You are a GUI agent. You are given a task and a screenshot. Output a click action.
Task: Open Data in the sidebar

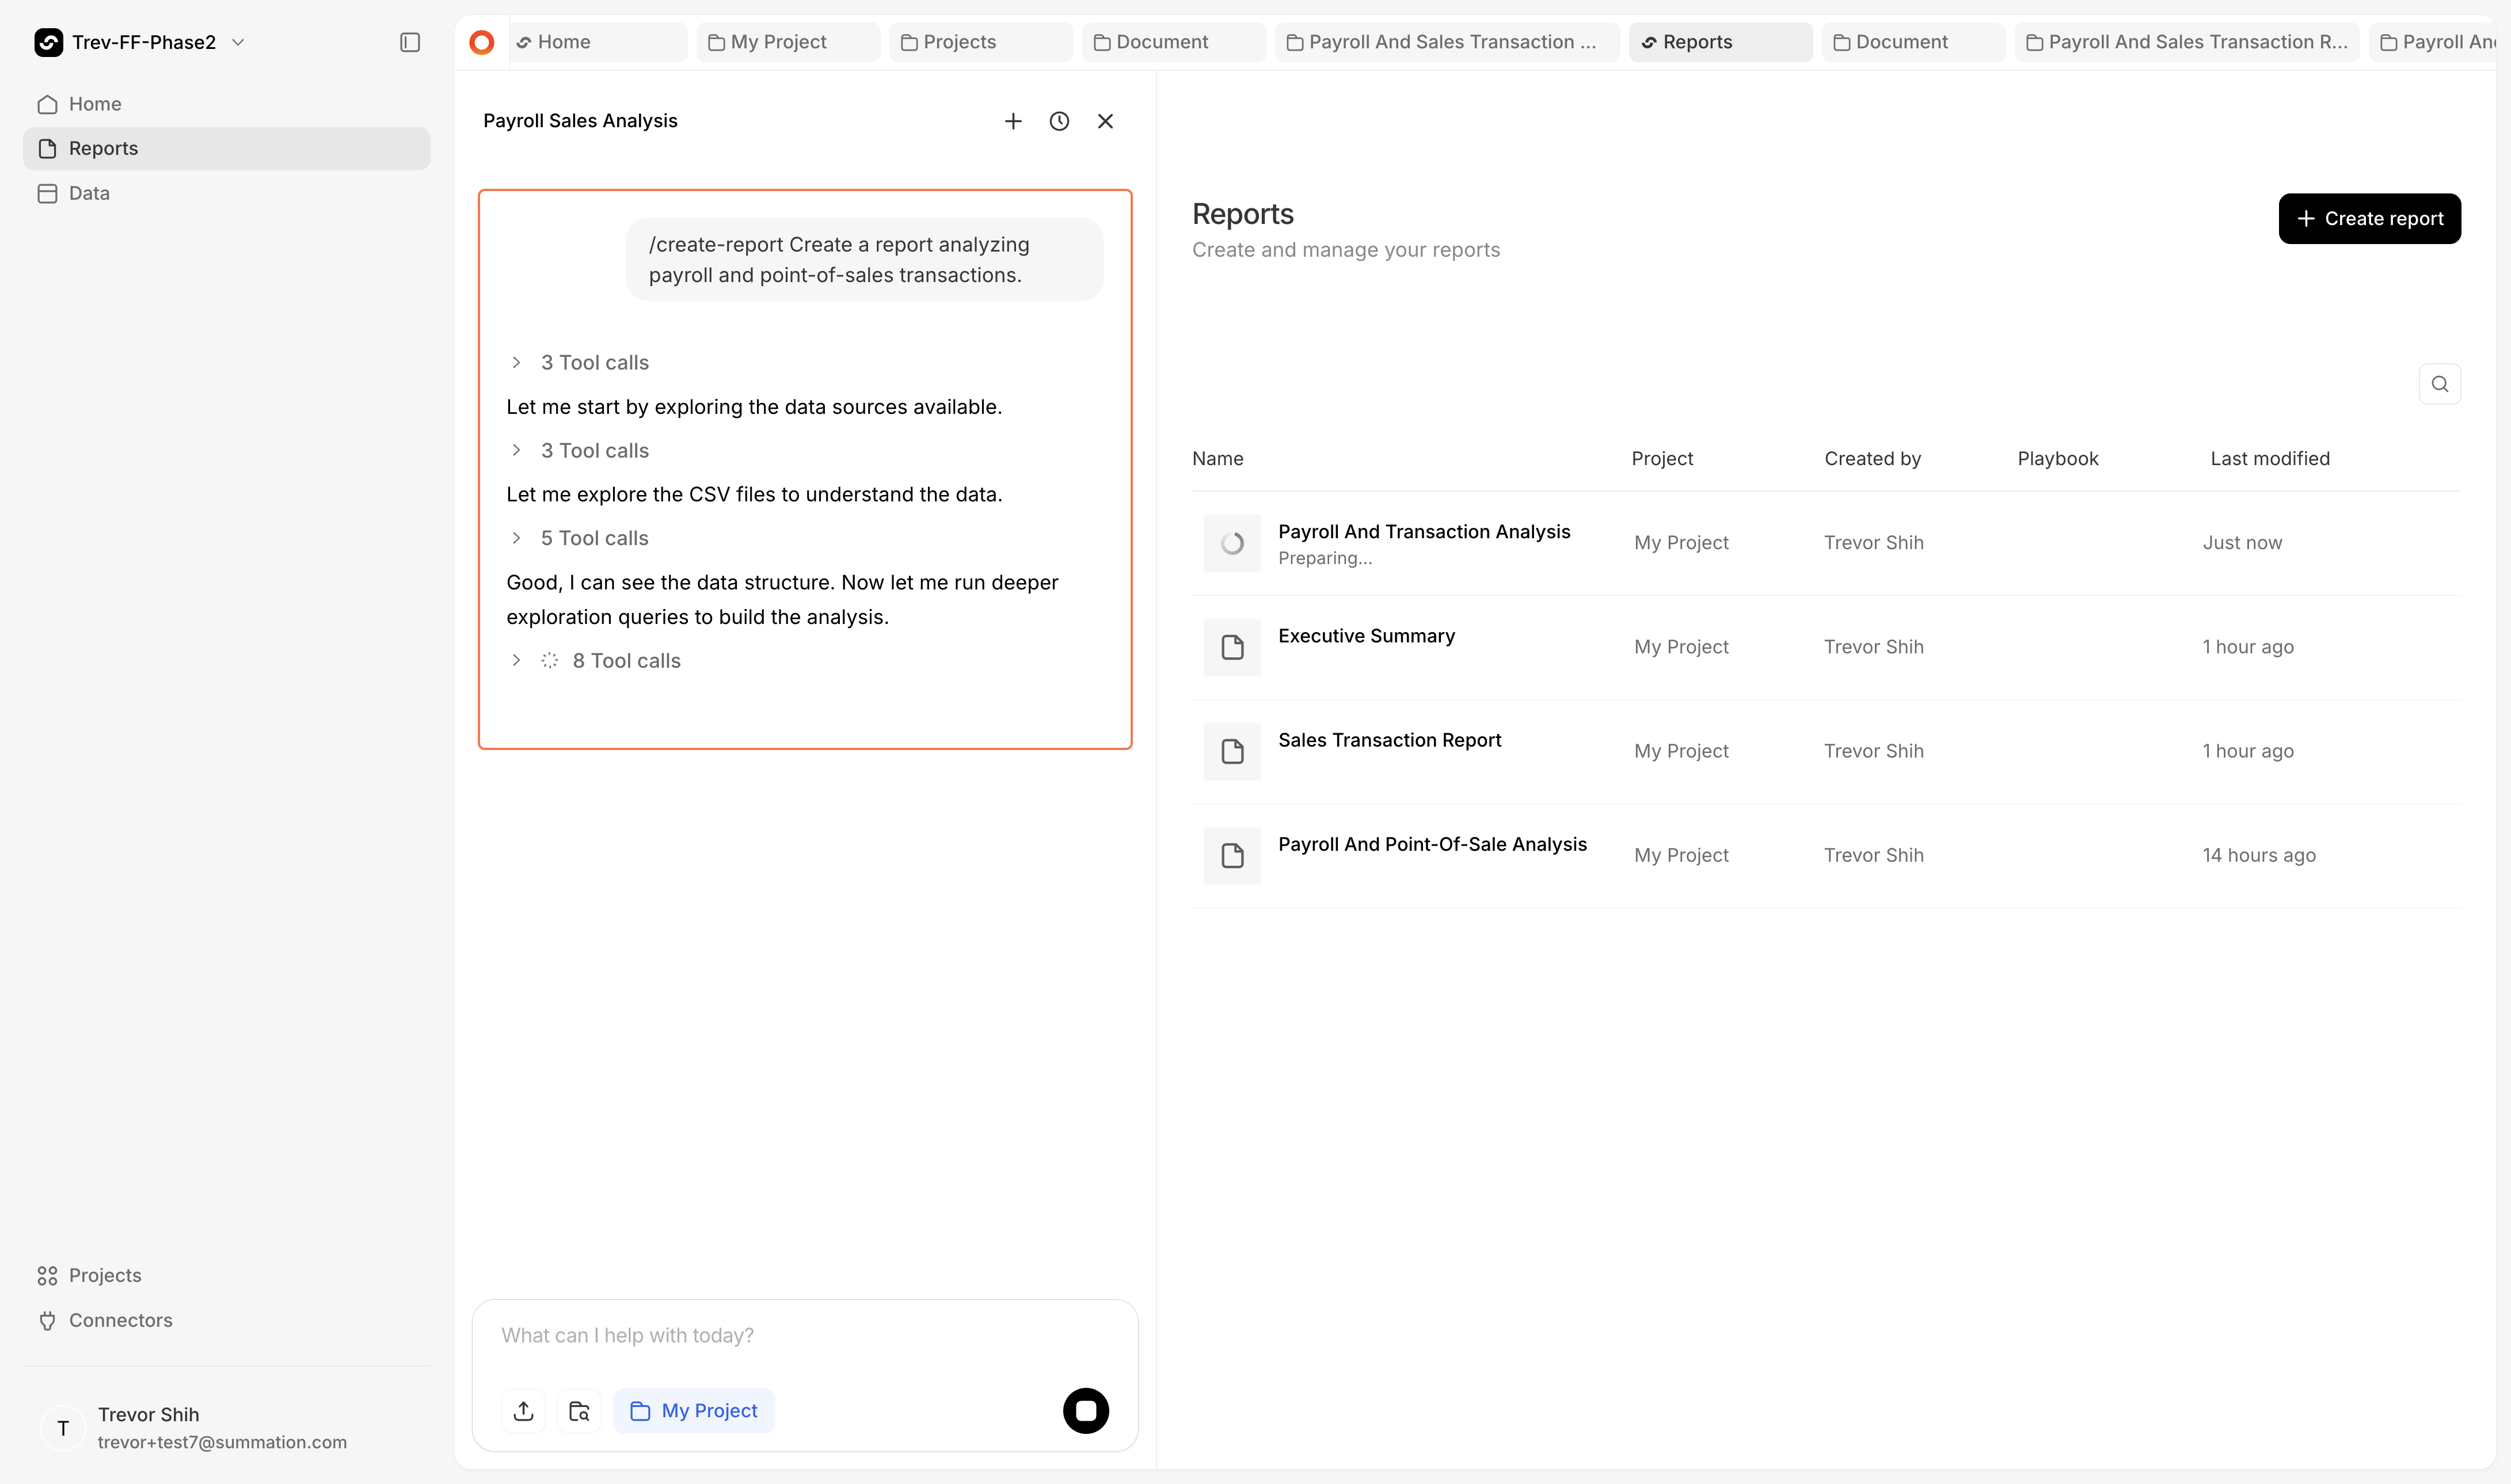227,193
